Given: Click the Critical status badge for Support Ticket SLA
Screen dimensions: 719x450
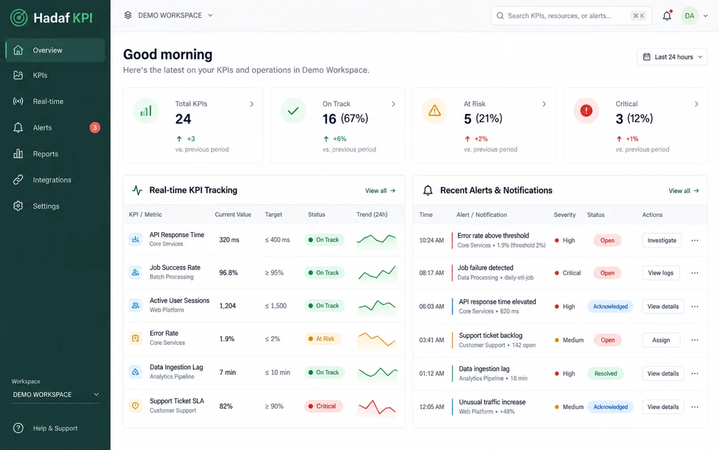Looking at the screenshot, I should click(324, 406).
